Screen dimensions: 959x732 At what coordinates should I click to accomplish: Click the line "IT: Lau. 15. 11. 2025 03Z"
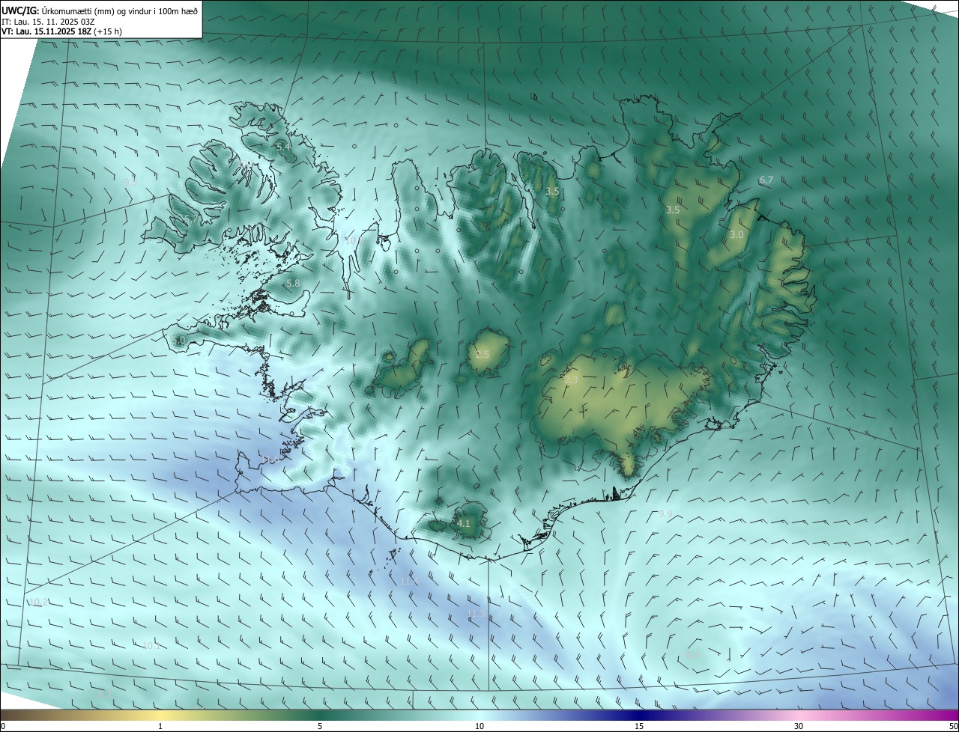(x=48, y=22)
